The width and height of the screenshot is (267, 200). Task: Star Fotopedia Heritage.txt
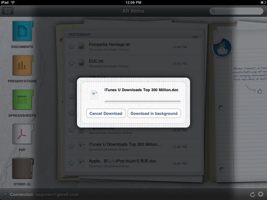tap(71, 46)
